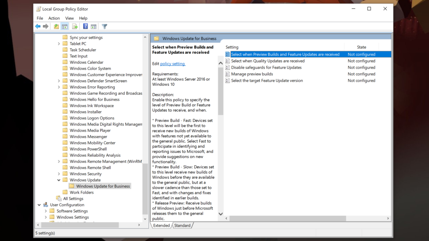
Task: Open Help via blue question-mark icon
Action: coord(85,26)
